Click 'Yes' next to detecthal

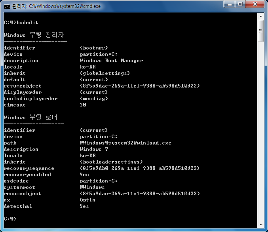coord(84,206)
